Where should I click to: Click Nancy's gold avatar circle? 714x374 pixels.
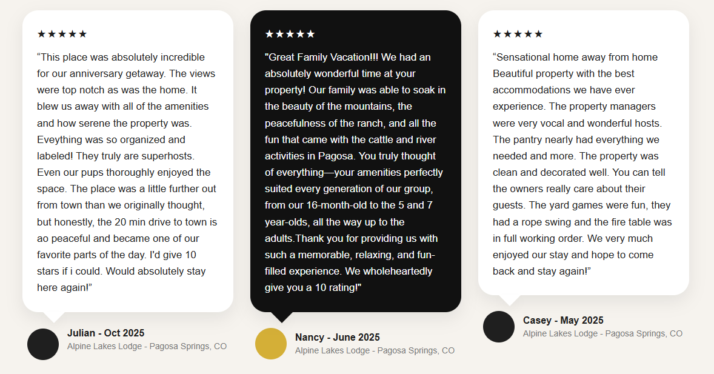click(x=271, y=344)
